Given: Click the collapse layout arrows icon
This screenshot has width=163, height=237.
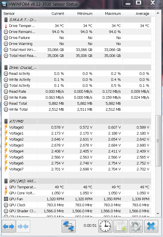Looking at the screenshot, I should [23, 226].
